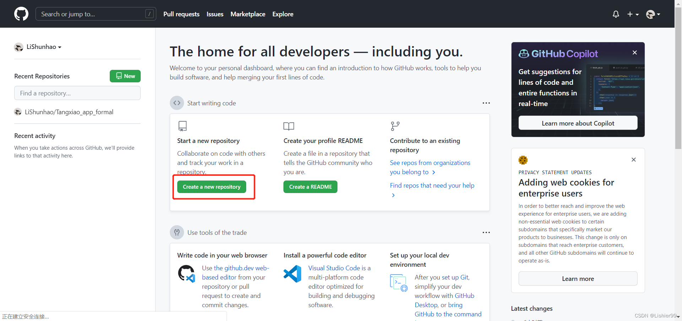
Task: Open See repos from organizations you belong to
Action: click(x=430, y=167)
